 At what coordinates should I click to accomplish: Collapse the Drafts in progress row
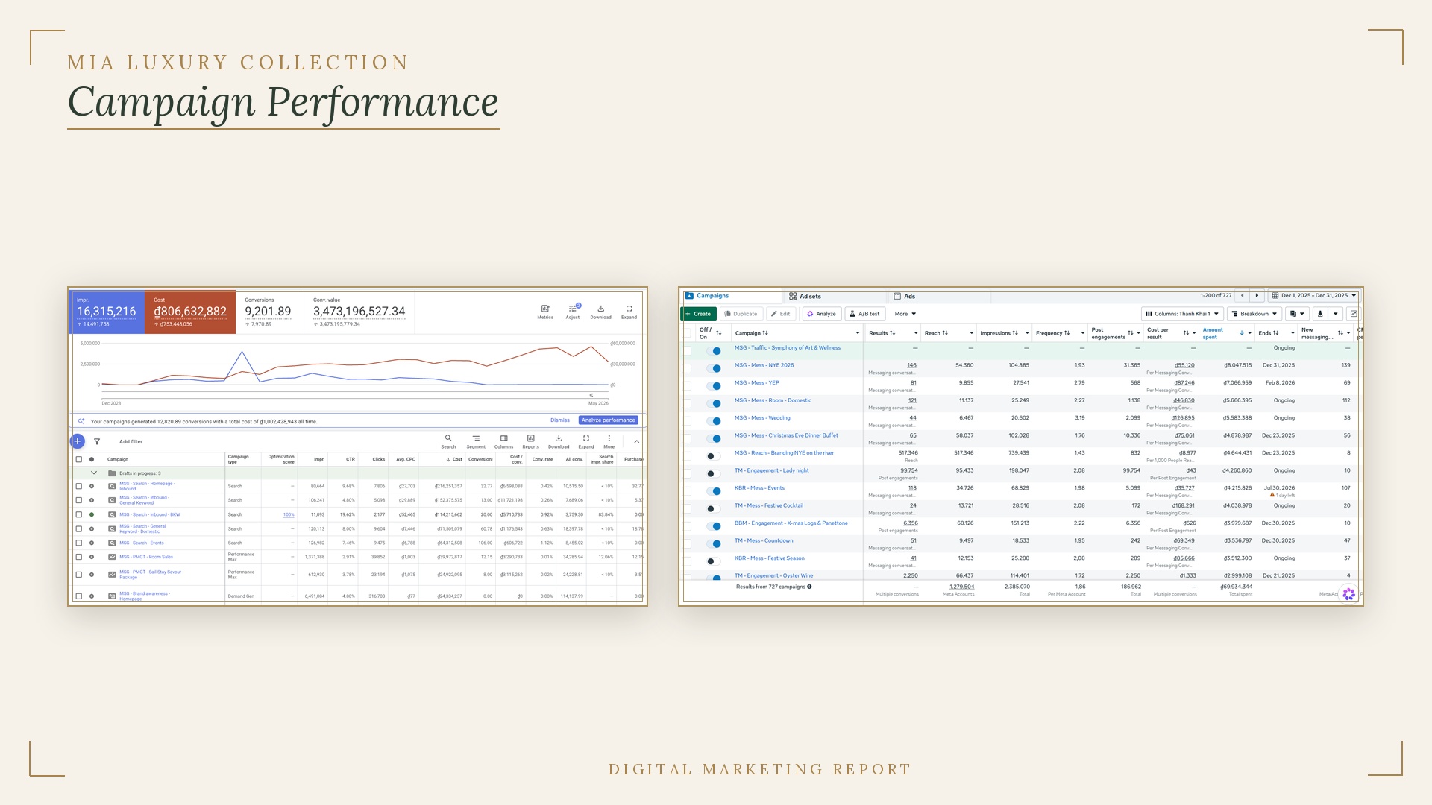(94, 473)
